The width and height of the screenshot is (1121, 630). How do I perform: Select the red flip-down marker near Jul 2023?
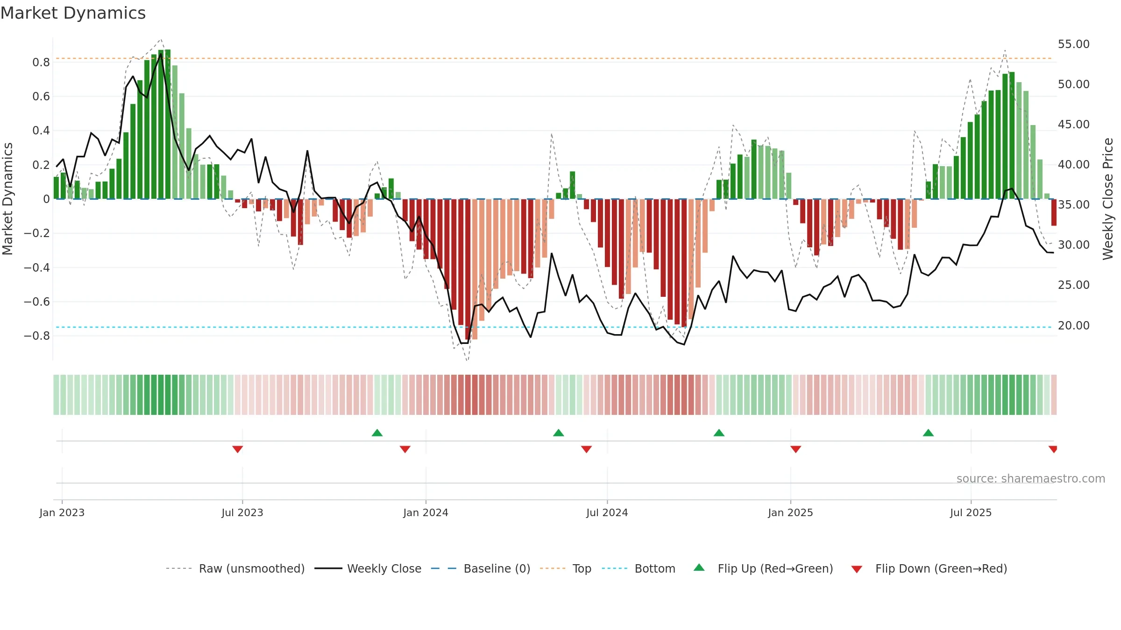237,449
